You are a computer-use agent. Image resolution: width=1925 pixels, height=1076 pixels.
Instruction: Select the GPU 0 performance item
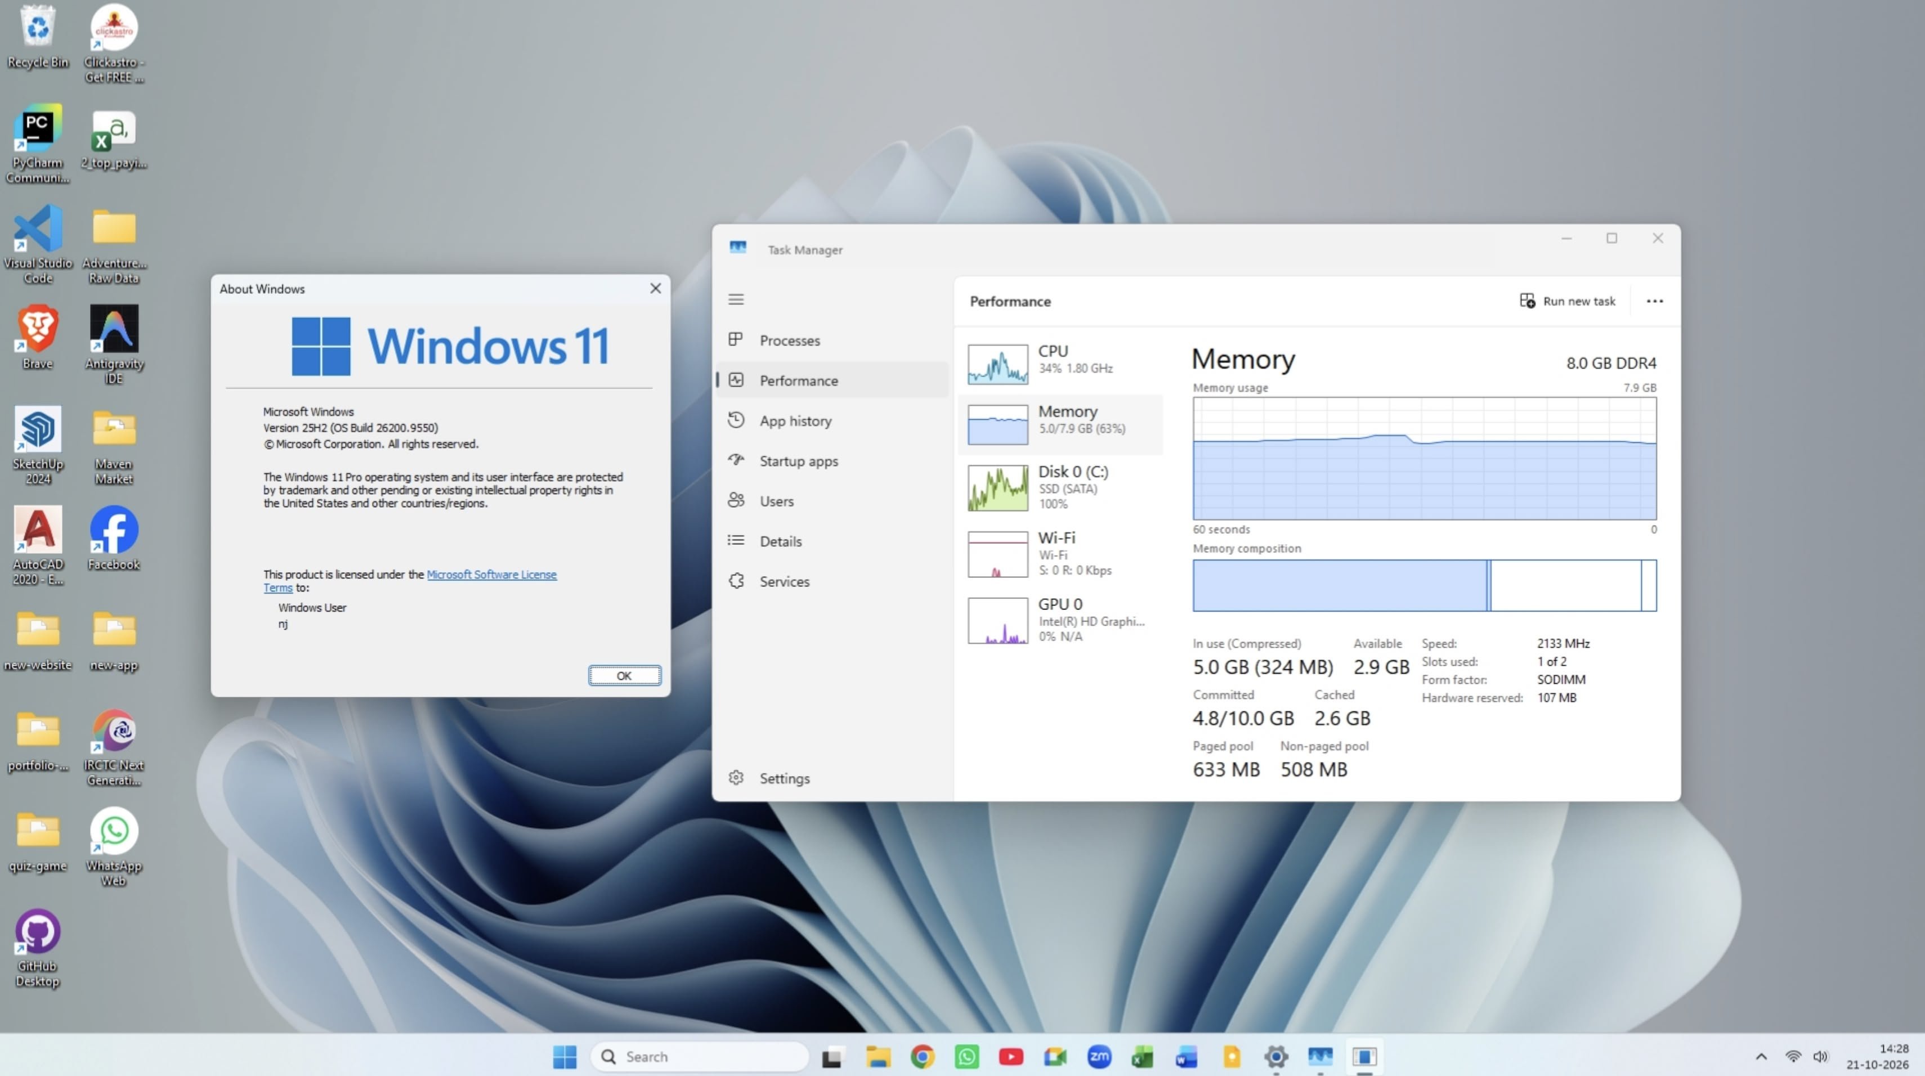click(1060, 620)
